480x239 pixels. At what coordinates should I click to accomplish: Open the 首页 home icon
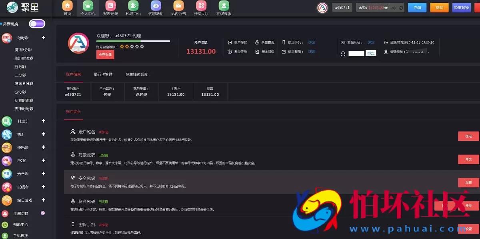[x=67, y=6]
